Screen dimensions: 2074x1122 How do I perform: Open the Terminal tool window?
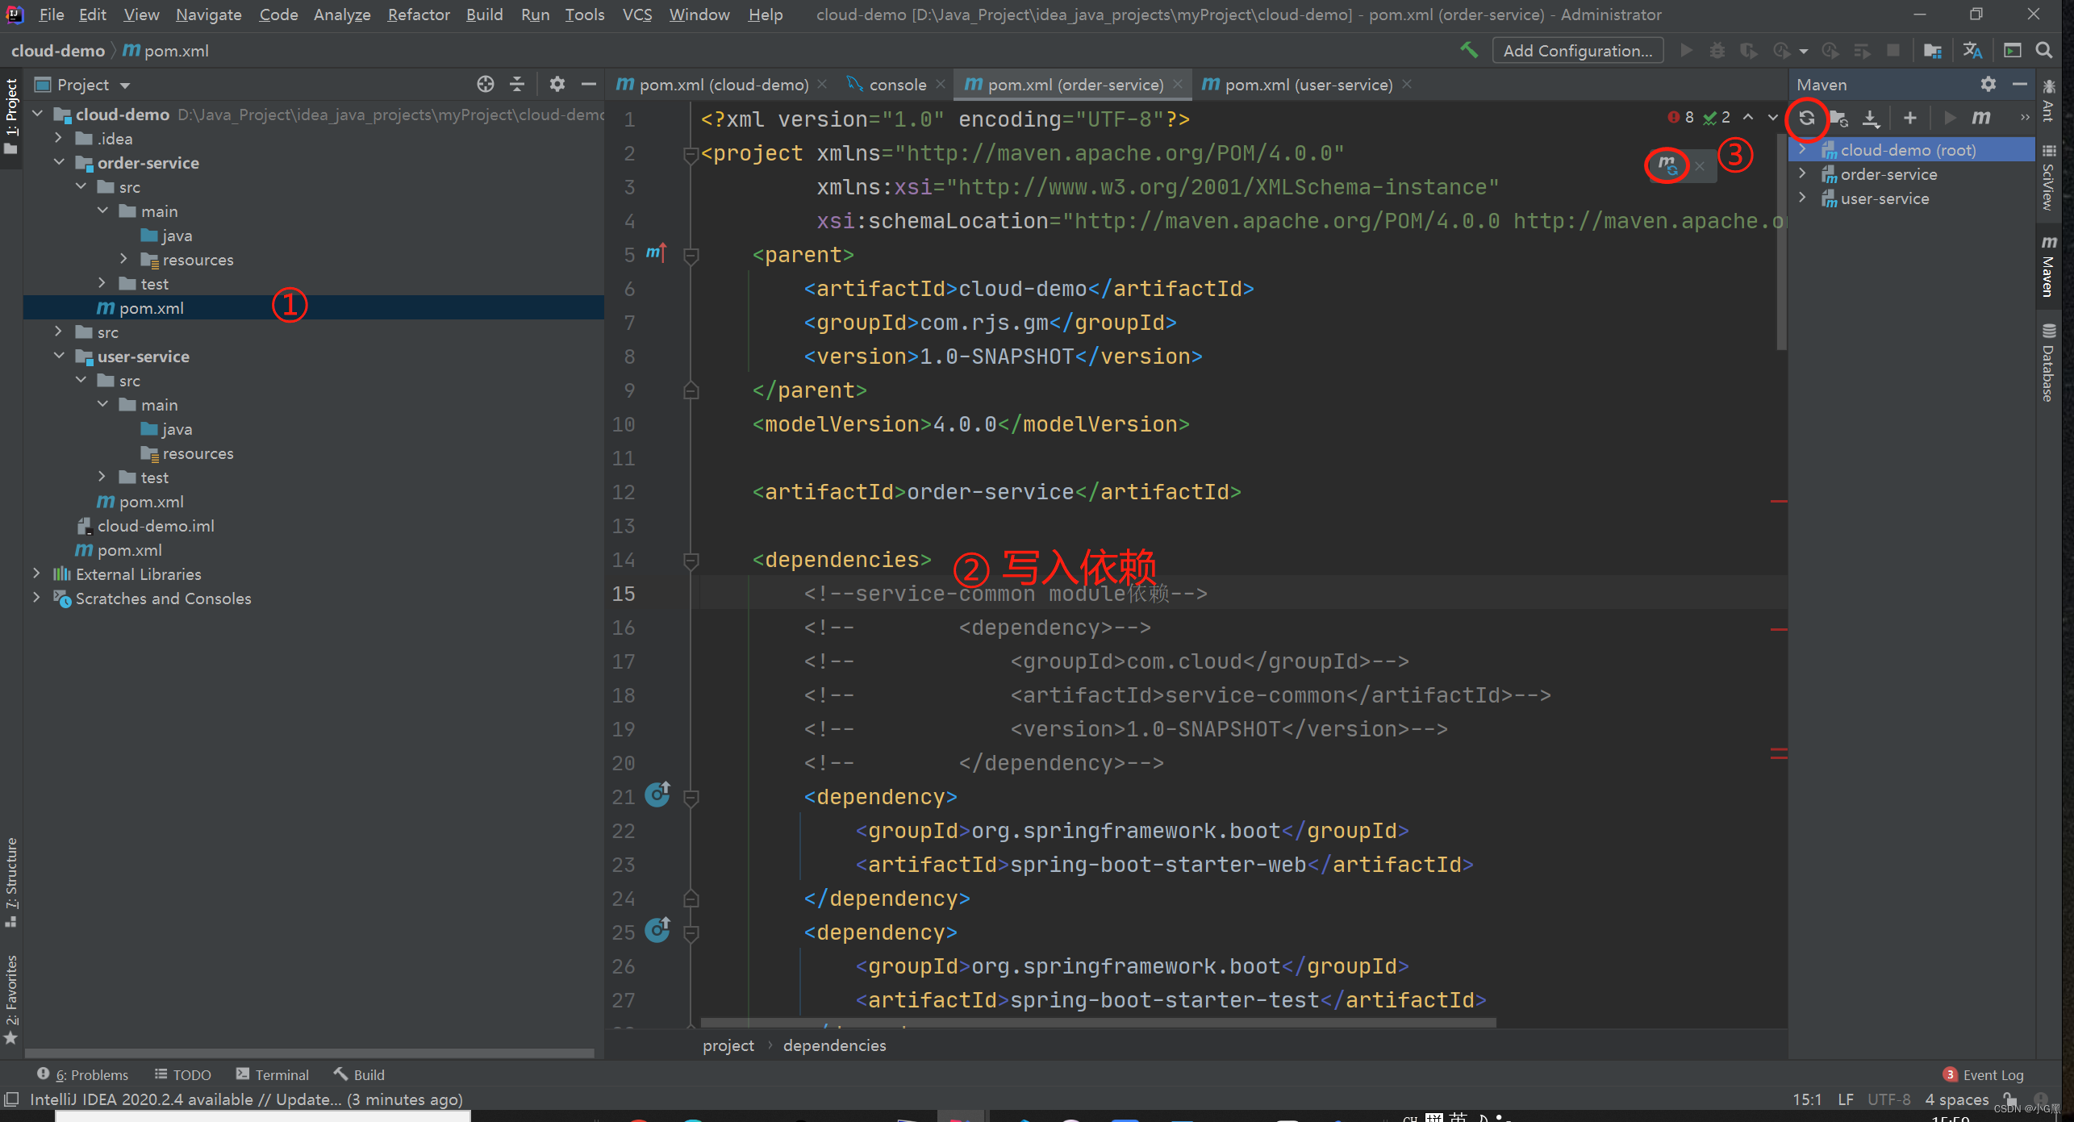click(272, 1074)
